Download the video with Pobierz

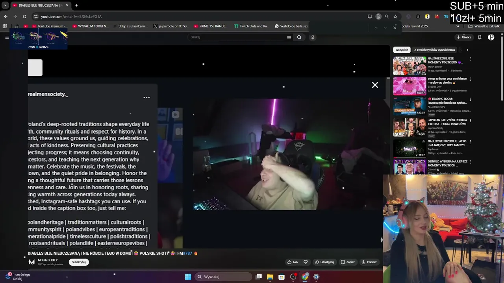pyautogui.click(x=369, y=262)
